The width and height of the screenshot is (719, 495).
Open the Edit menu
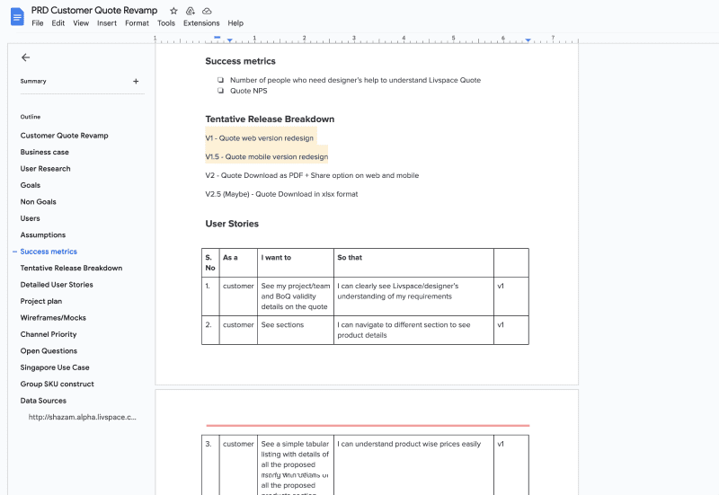coord(58,23)
